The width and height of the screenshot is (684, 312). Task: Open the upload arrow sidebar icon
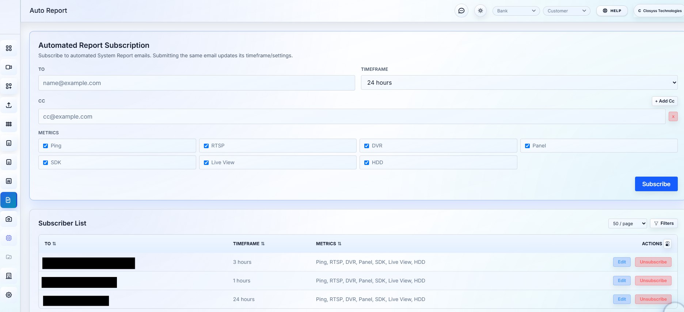pyautogui.click(x=9, y=105)
